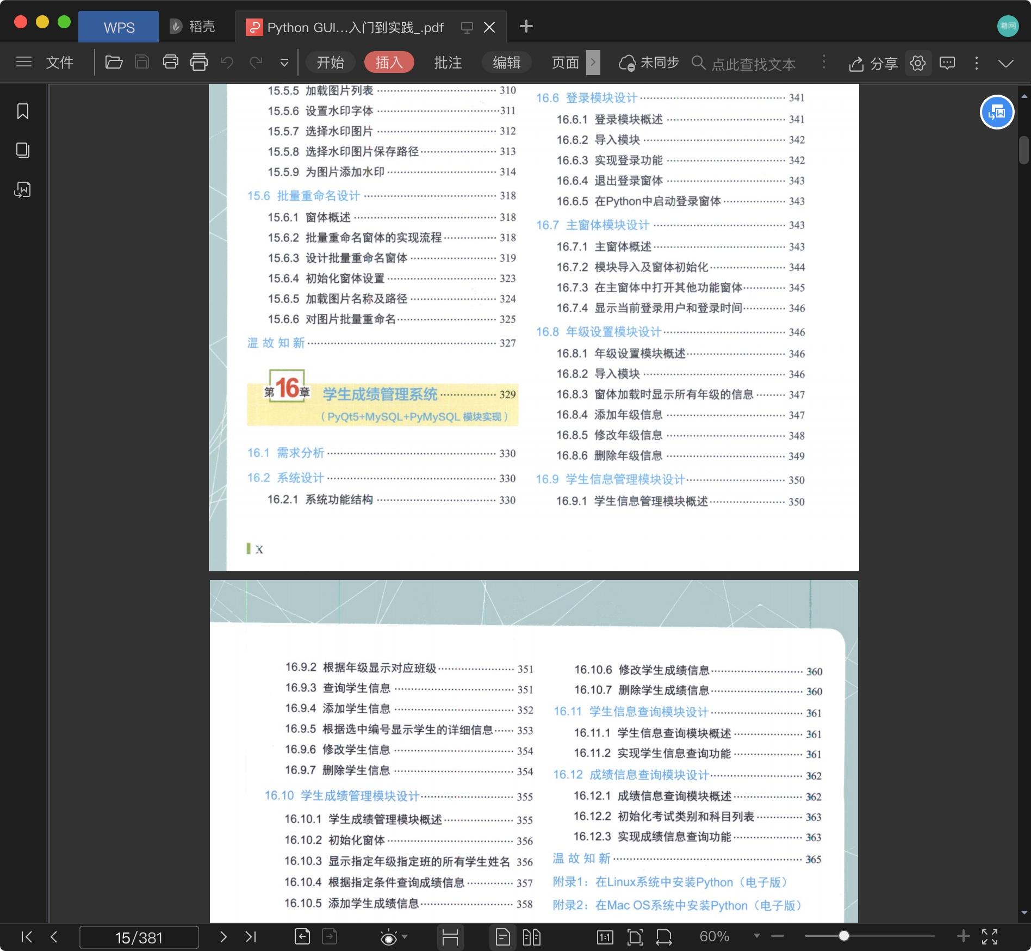Image resolution: width=1031 pixels, height=951 pixels.
Task: Click the 学生成绩管理系统 chapter heading
Action: [380, 394]
